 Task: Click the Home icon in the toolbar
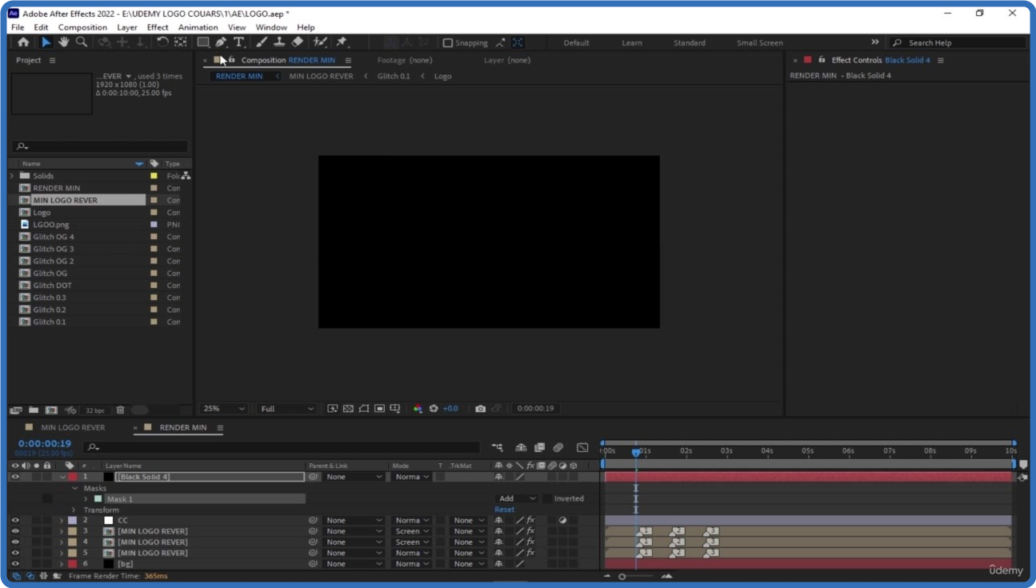pos(23,42)
